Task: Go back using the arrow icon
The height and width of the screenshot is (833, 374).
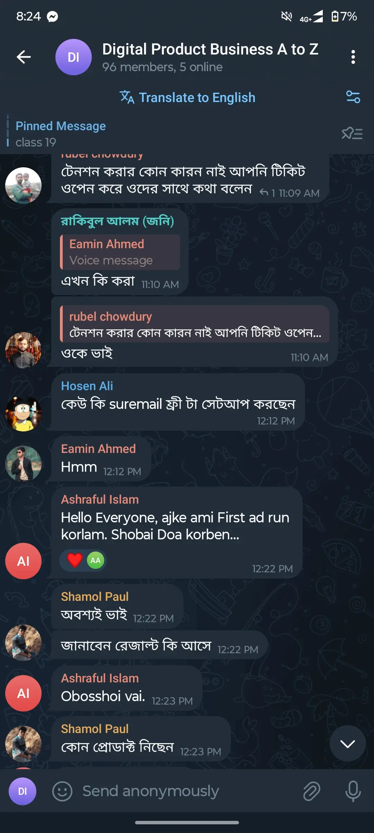Action: 24,57
